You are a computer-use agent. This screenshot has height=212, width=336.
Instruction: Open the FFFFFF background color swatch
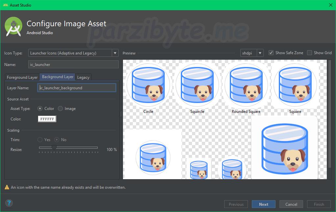[47, 119]
